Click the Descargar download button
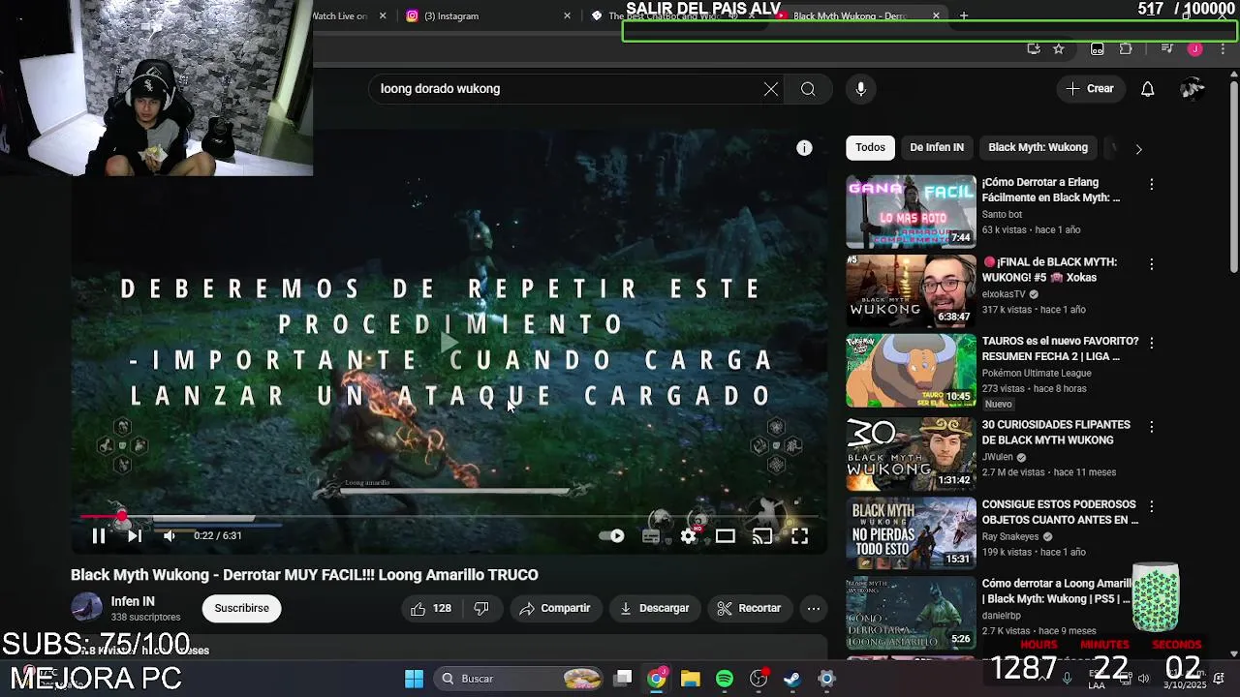The image size is (1240, 697). 655,608
